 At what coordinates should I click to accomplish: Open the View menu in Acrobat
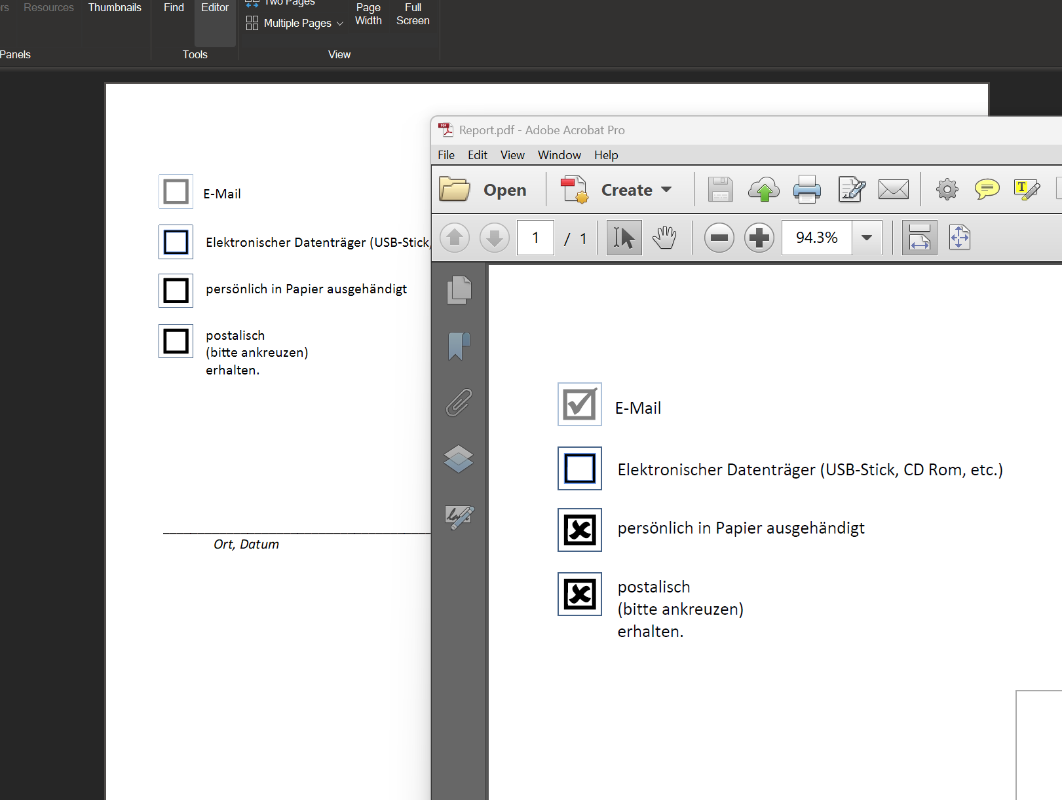pos(512,155)
